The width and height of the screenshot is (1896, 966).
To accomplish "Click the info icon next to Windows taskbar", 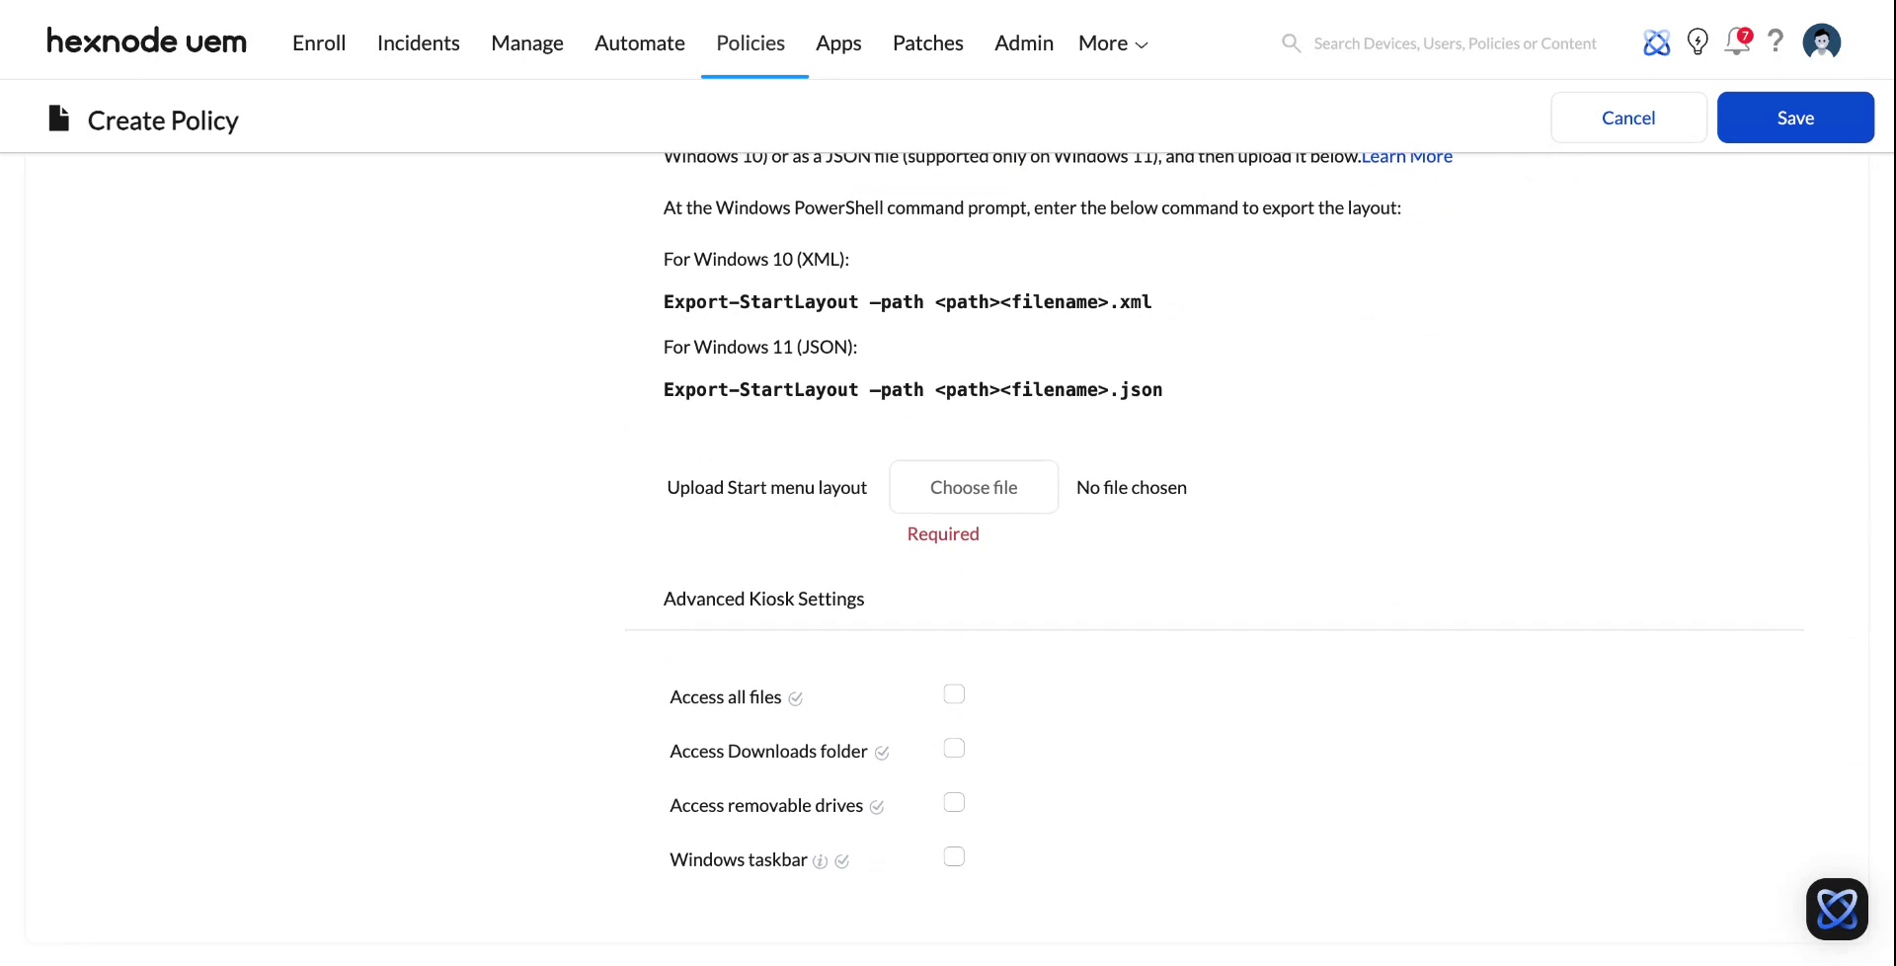I will click(821, 861).
